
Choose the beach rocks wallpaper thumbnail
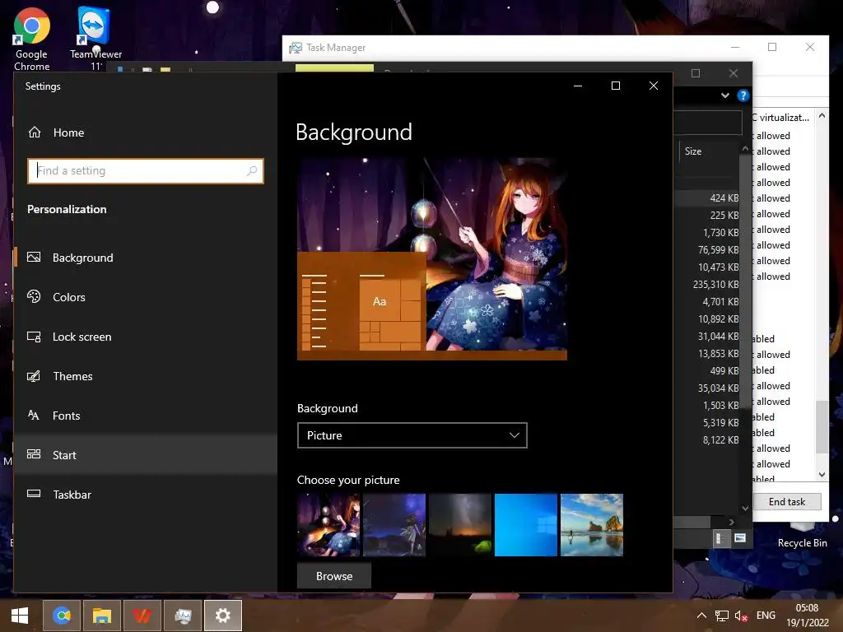(591, 525)
